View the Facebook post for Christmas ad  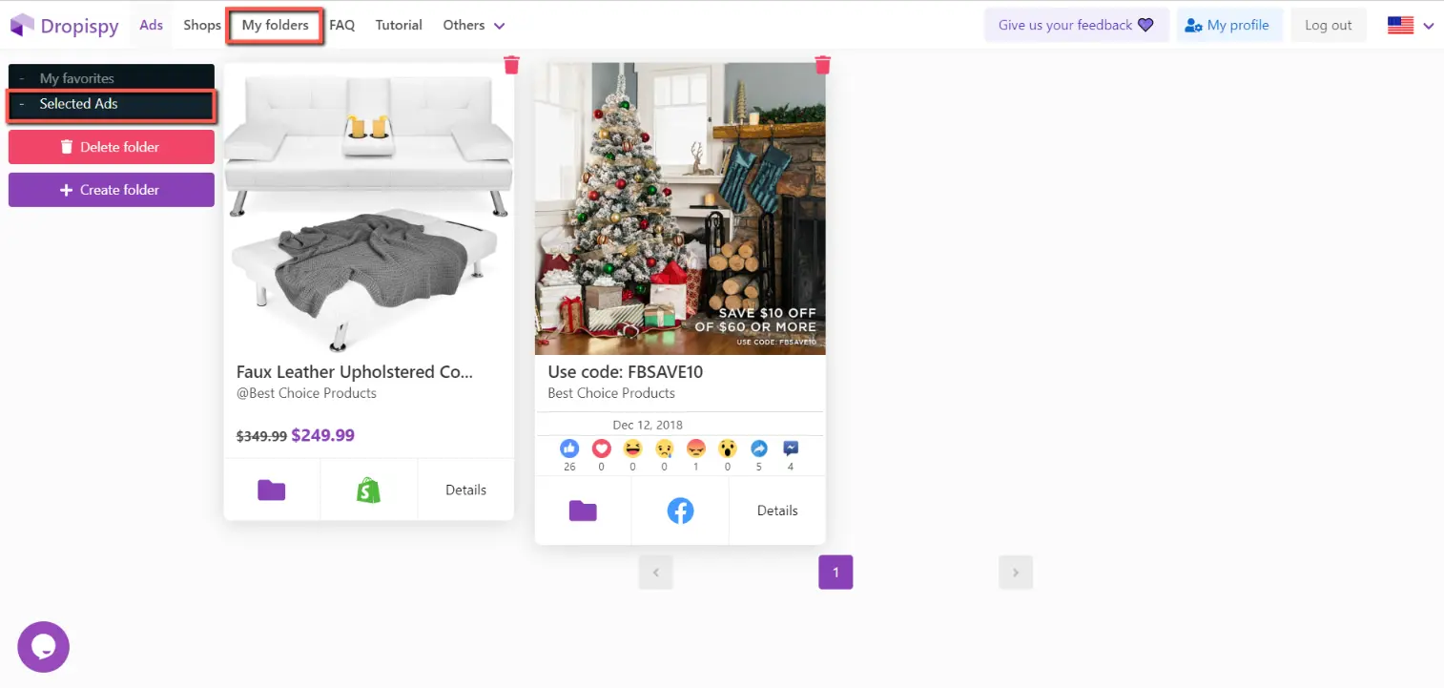[x=679, y=510]
